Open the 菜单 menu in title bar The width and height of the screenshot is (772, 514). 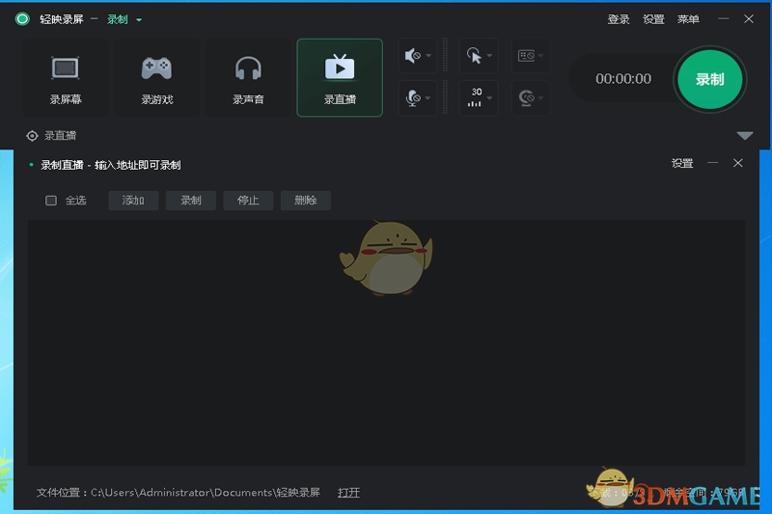(x=688, y=19)
